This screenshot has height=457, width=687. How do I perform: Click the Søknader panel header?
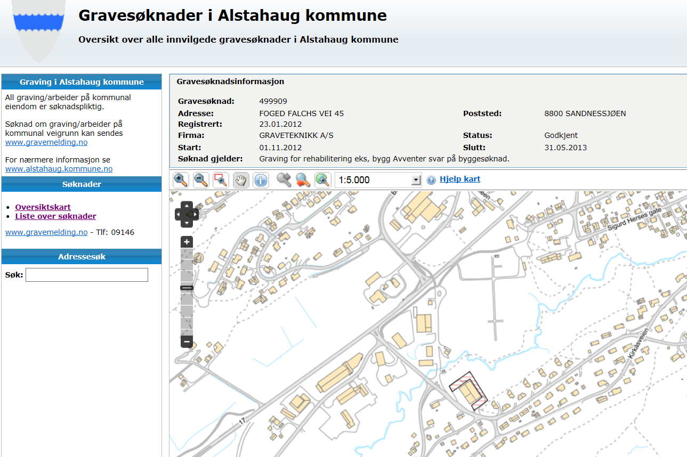pos(82,184)
